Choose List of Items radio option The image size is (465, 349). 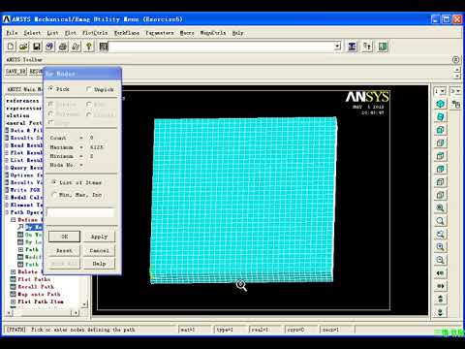coord(54,182)
